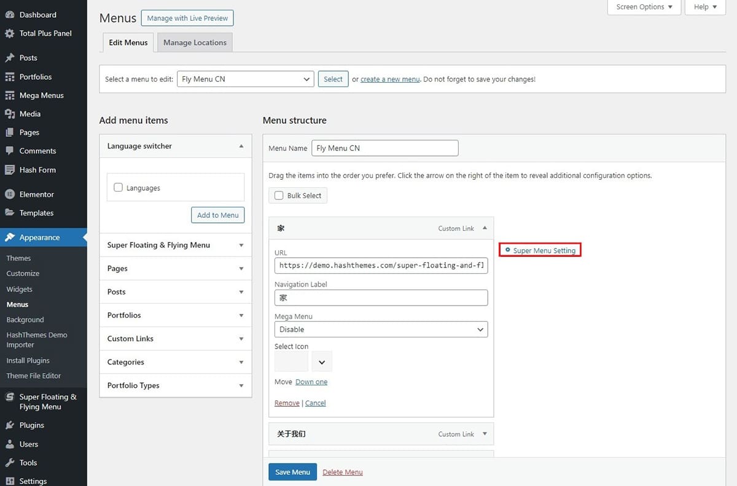Click the Users person icon
This screenshot has width=737, height=486.
(x=10, y=444)
